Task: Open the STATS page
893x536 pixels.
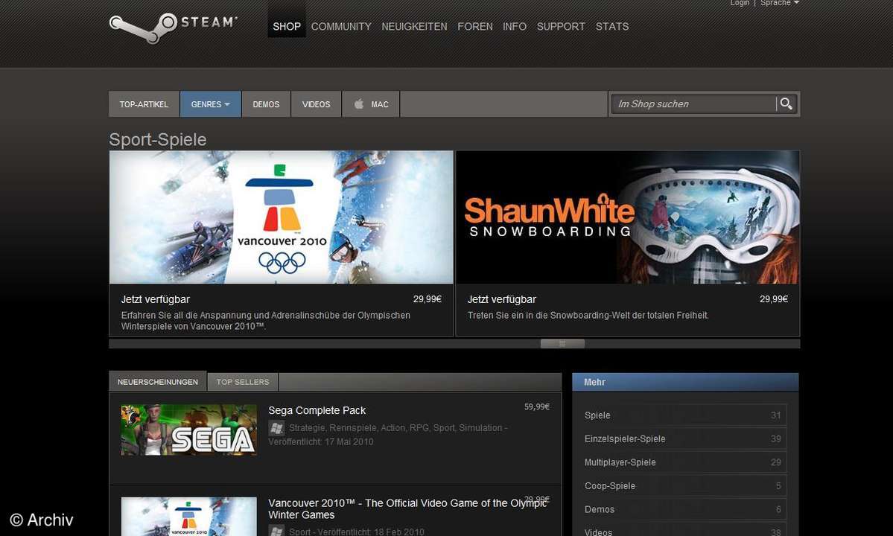Action: 612,26
